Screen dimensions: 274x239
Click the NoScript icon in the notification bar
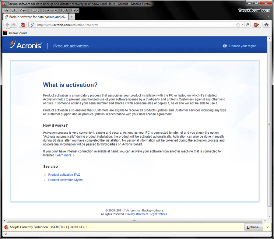click(x=6, y=227)
